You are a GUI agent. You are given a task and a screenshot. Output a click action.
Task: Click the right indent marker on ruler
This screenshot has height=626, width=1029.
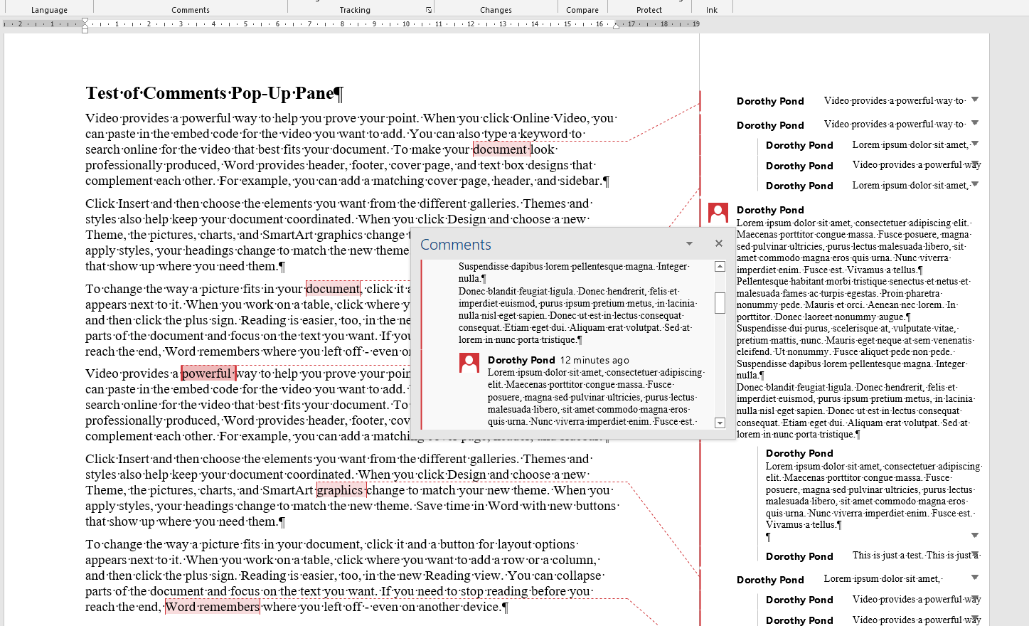click(616, 26)
